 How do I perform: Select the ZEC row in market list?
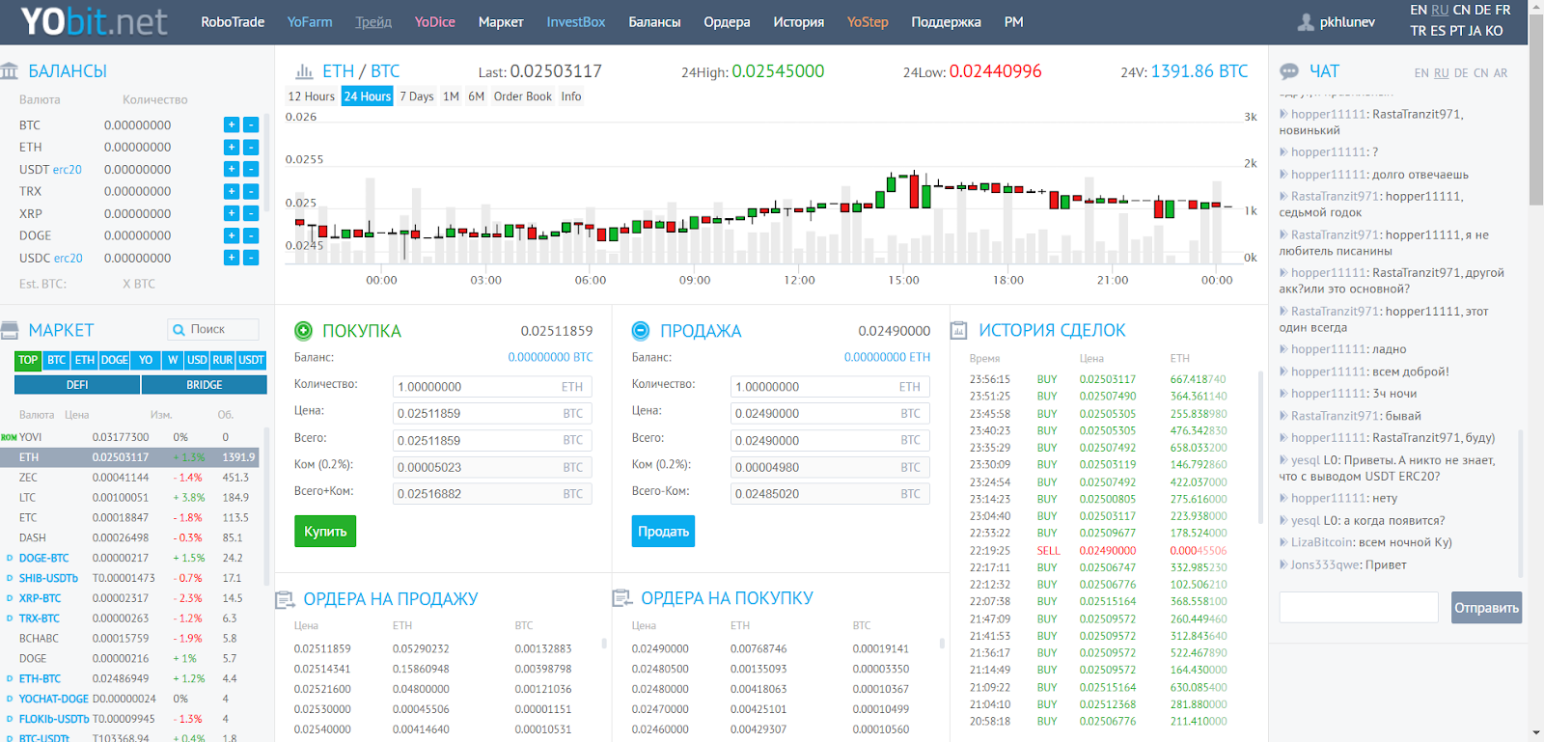(x=130, y=478)
